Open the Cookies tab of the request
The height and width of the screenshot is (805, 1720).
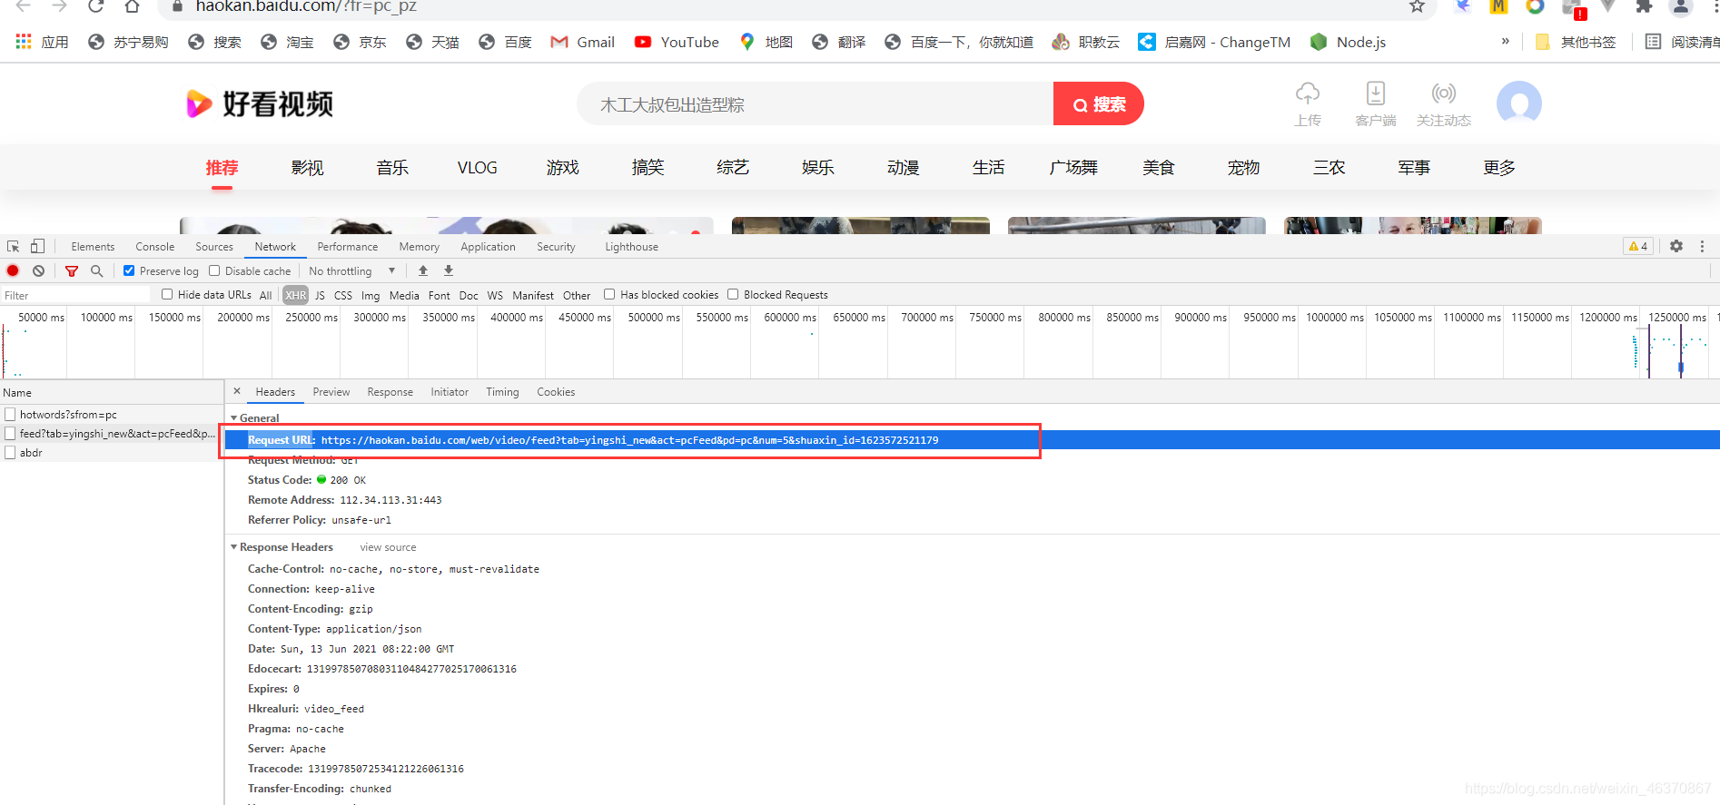[556, 392]
